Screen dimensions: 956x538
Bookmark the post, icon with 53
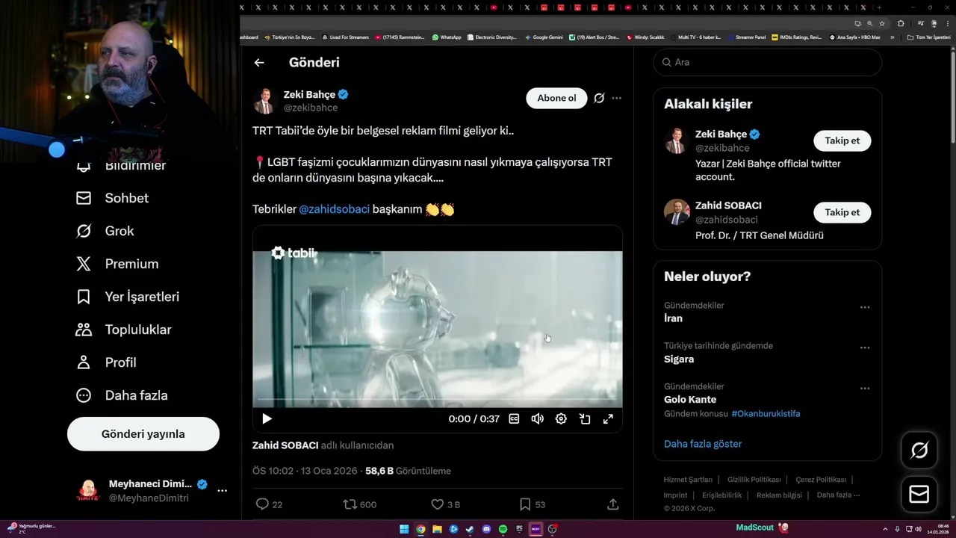click(x=525, y=504)
